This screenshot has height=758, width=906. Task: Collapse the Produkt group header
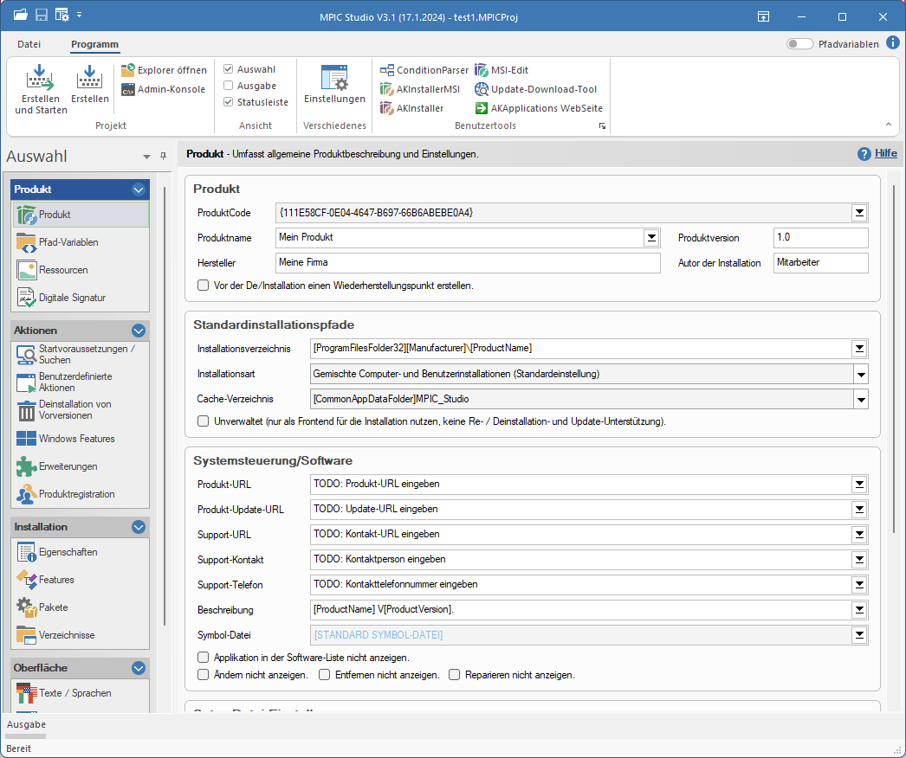pyautogui.click(x=138, y=189)
